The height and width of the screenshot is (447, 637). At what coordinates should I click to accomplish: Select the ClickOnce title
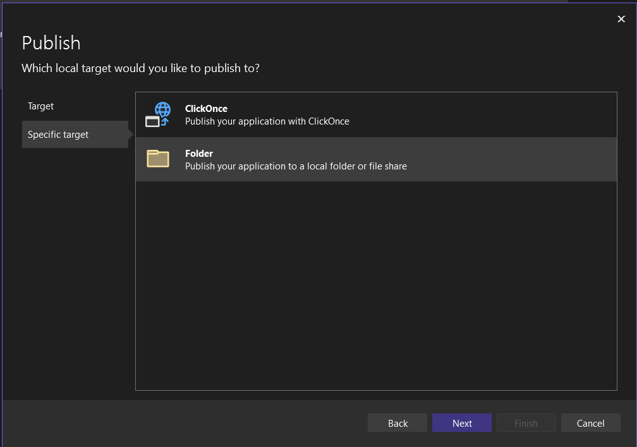[x=207, y=109]
